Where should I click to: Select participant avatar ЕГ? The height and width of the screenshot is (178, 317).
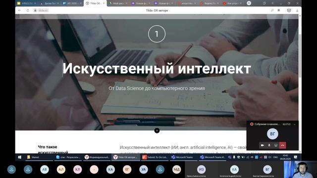pos(127,169)
